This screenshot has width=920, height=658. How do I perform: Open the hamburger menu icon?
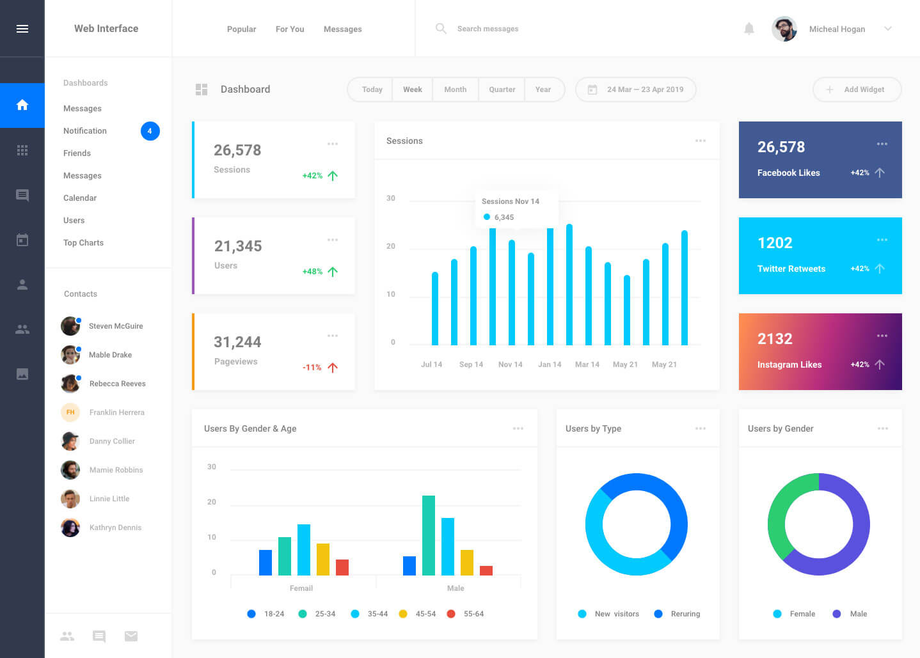pyautogui.click(x=22, y=29)
